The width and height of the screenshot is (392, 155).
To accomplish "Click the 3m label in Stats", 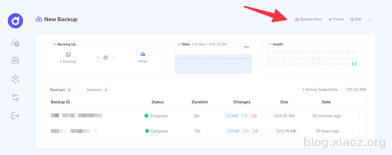I will click(246, 47).
